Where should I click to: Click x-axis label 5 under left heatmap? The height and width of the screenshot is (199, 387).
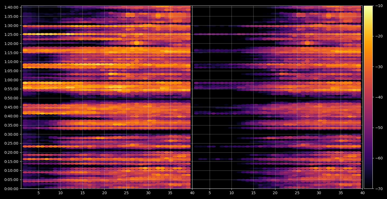tap(39, 193)
